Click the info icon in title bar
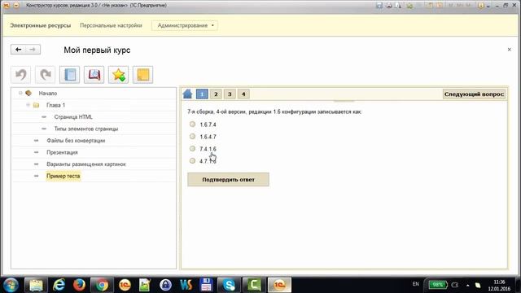Screen dimensions: 521x293 [x=480, y=6]
